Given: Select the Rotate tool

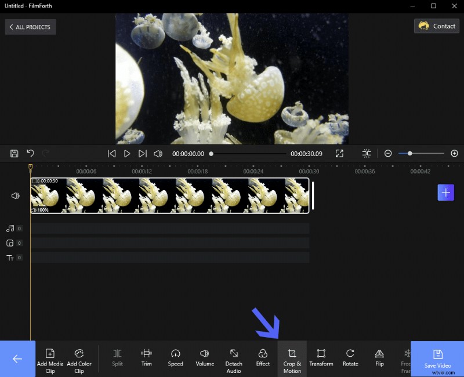Looking at the screenshot, I should coord(350,358).
